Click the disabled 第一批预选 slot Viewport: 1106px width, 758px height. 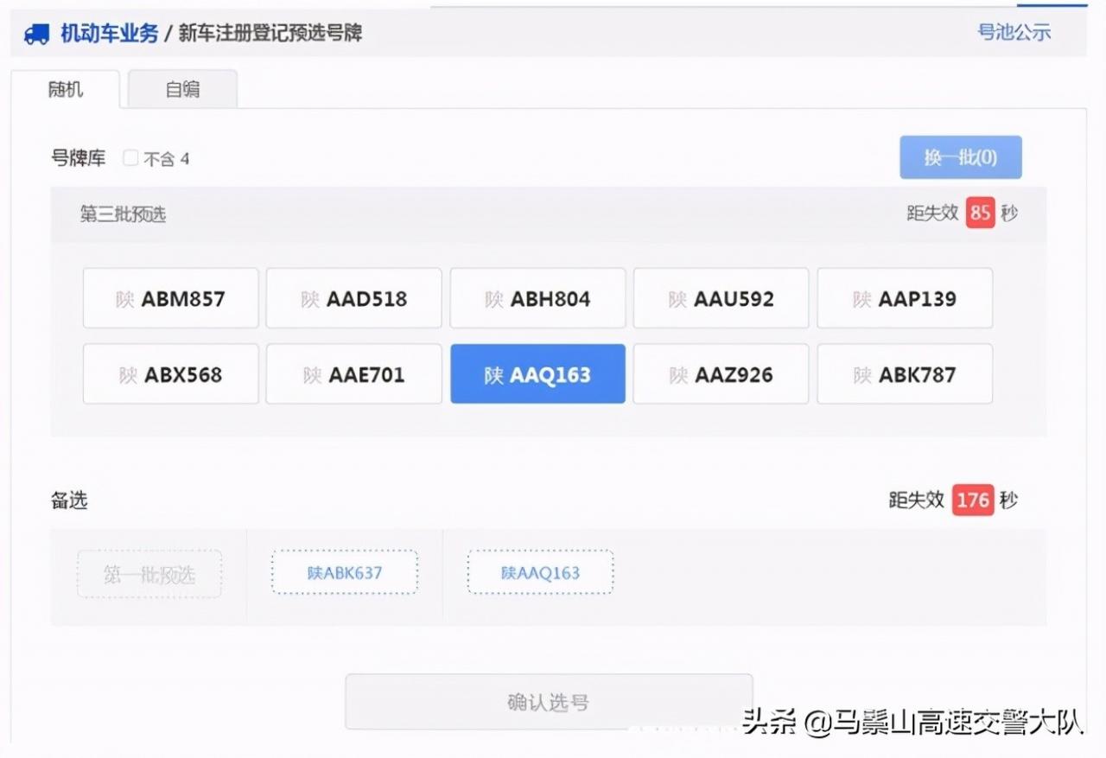149,572
